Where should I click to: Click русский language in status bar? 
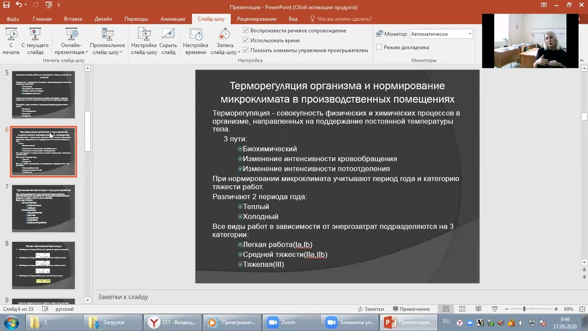point(64,309)
